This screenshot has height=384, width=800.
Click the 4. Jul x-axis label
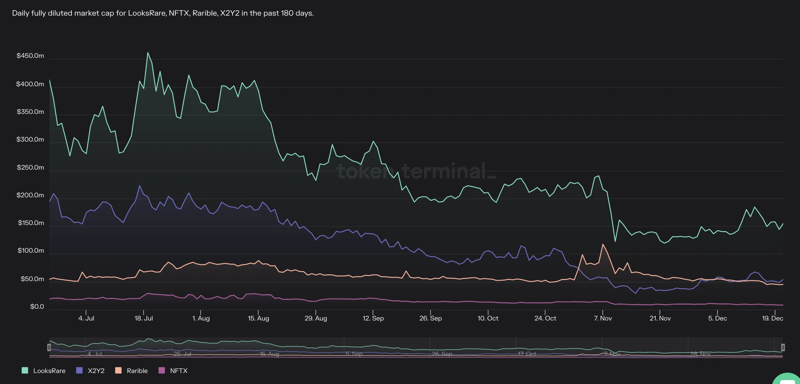(x=86, y=318)
